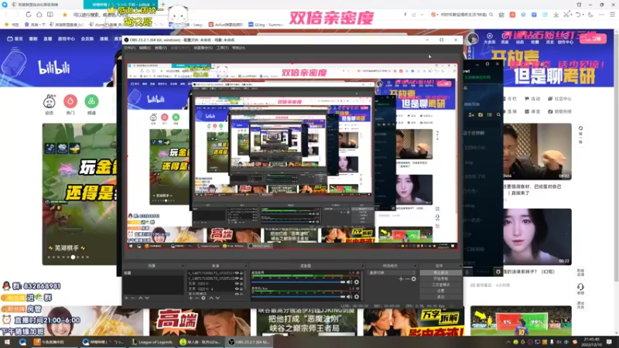Image resolution: width=619 pixels, height=348 pixels.
Task: Toggle visibility of fourth OBS source row
Action: coord(237,288)
